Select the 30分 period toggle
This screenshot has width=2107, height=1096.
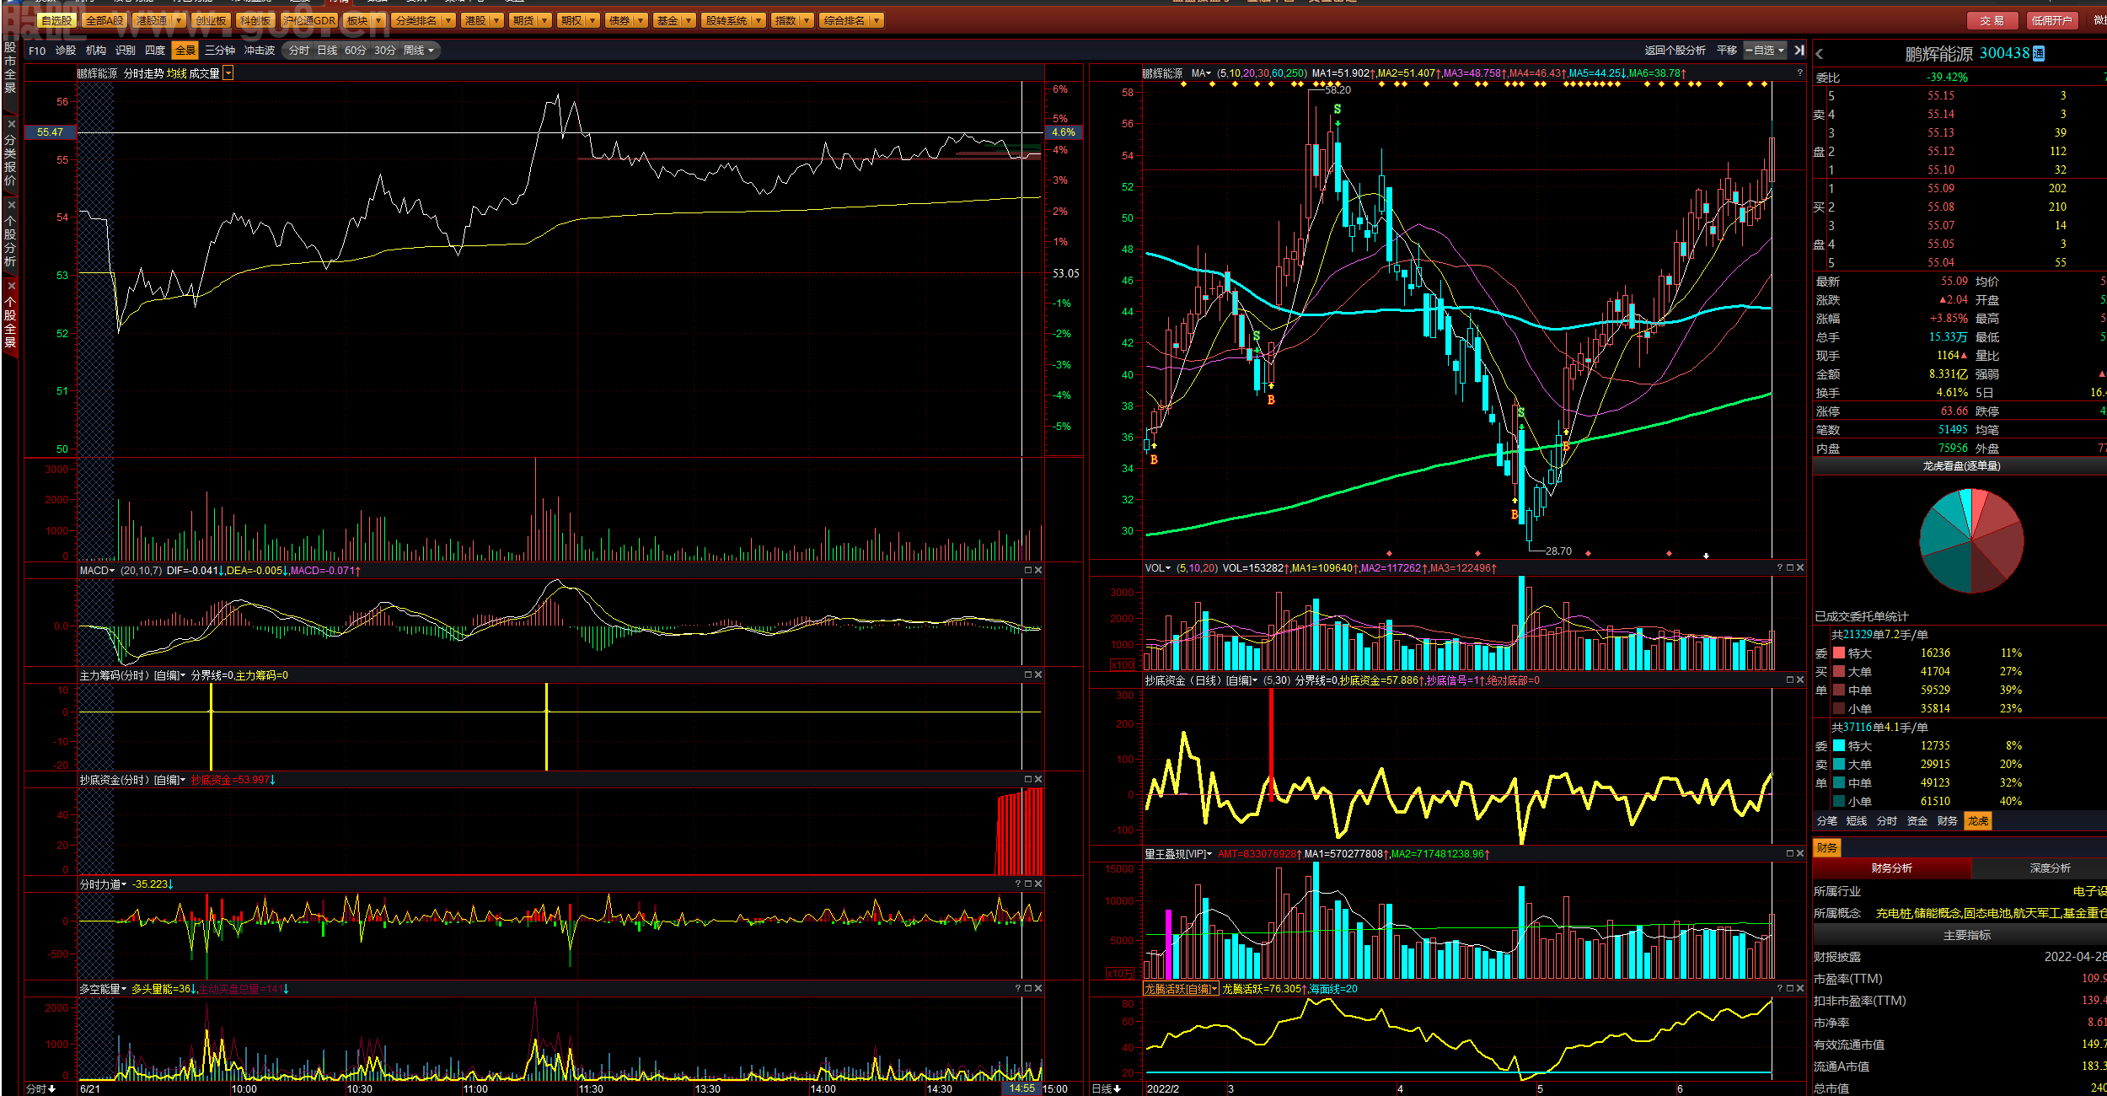tap(384, 51)
